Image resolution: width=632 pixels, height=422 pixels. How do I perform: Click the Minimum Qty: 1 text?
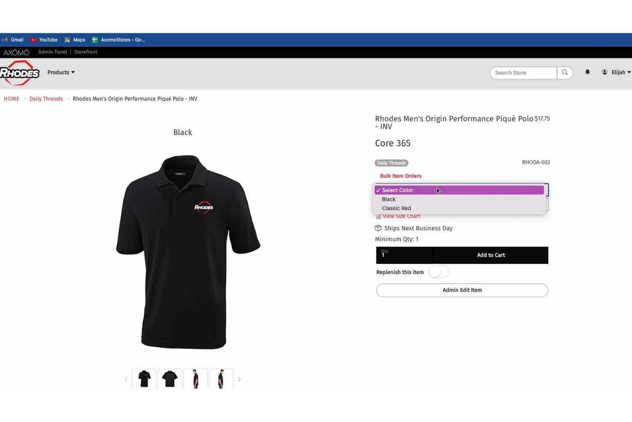pyautogui.click(x=397, y=239)
